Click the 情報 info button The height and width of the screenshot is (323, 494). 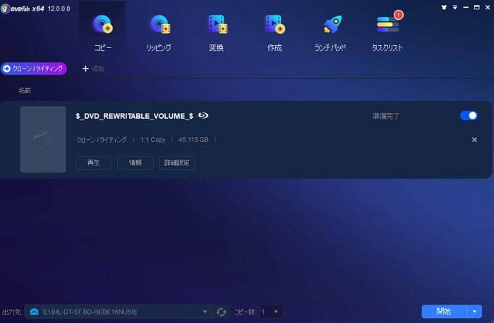pyautogui.click(x=135, y=163)
